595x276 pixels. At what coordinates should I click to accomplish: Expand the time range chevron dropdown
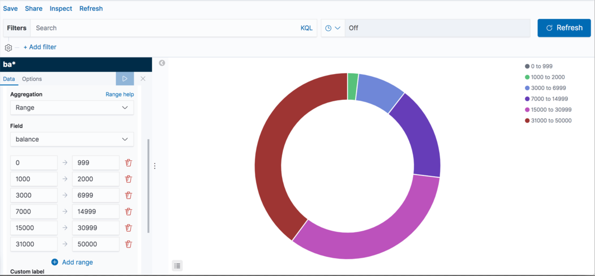338,28
